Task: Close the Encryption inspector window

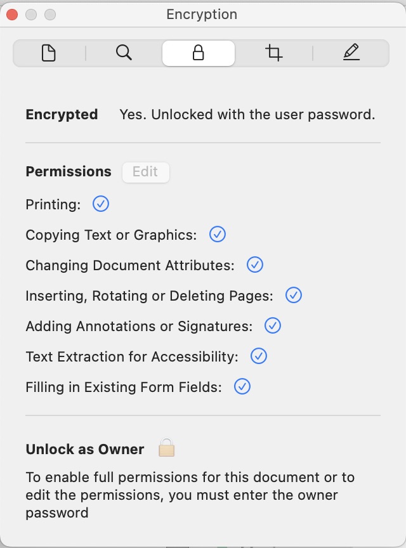Action: pos(12,15)
